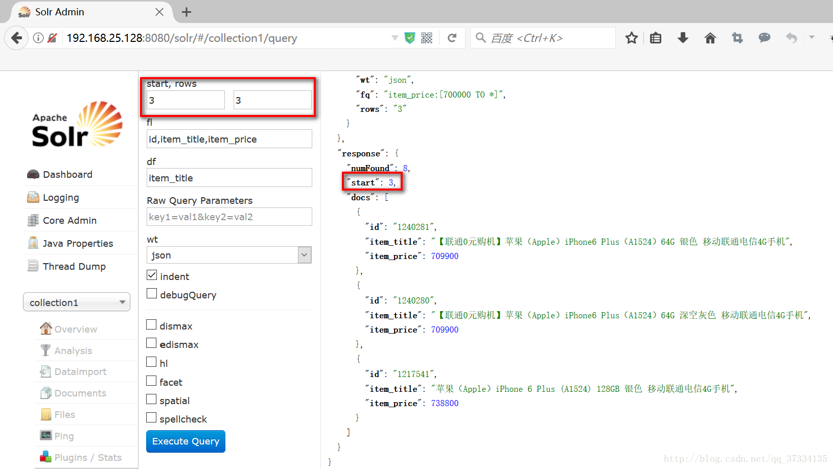Click the start value input field
The height and width of the screenshot is (469, 833).
click(186, 100)
